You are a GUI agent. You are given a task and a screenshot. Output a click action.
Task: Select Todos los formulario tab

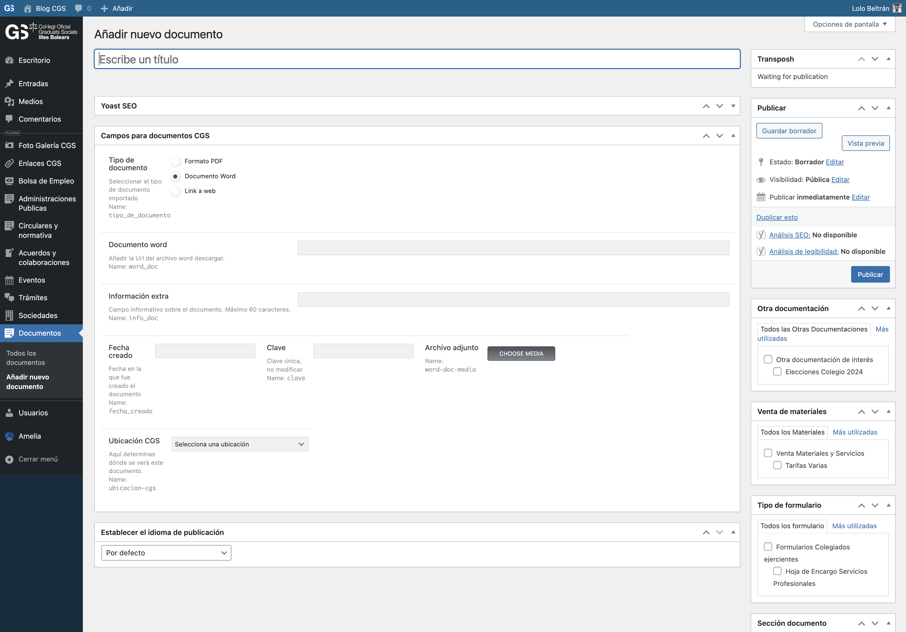click(792, 526)
